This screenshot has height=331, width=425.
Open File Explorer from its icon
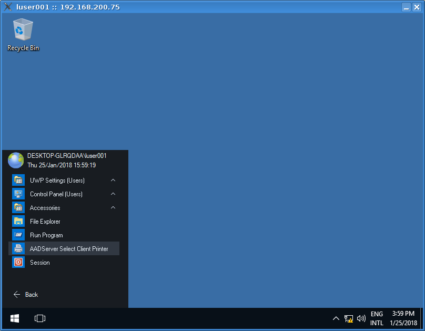[x=19, y=222]
